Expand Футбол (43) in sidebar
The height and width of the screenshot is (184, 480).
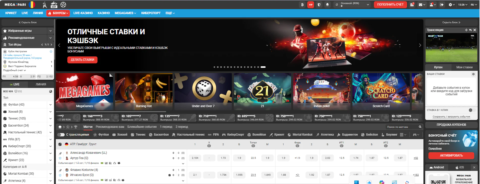point(50,105)
